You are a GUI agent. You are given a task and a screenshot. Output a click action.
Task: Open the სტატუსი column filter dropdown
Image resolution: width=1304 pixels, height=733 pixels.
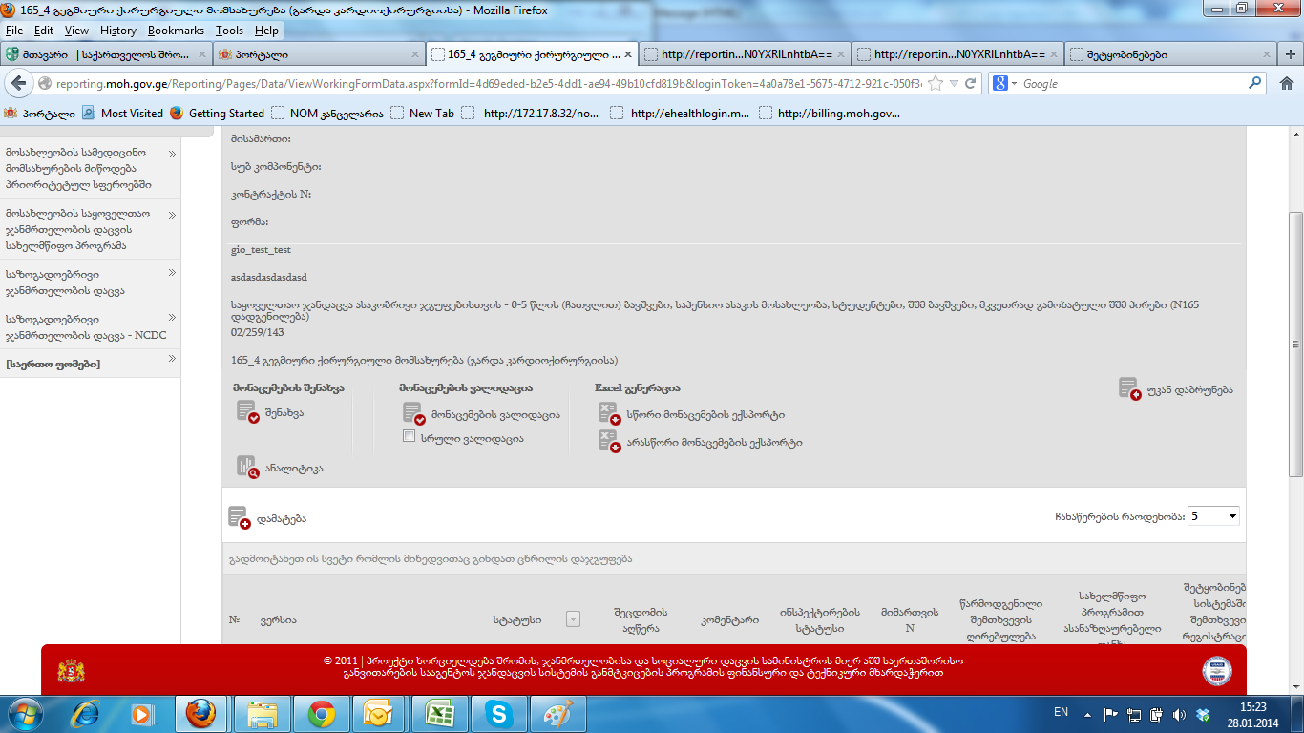[x=573, y=619]
